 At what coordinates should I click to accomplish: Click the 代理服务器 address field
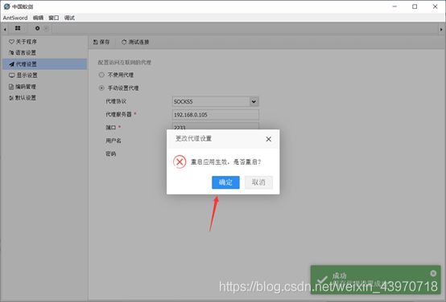click(216, 115)
